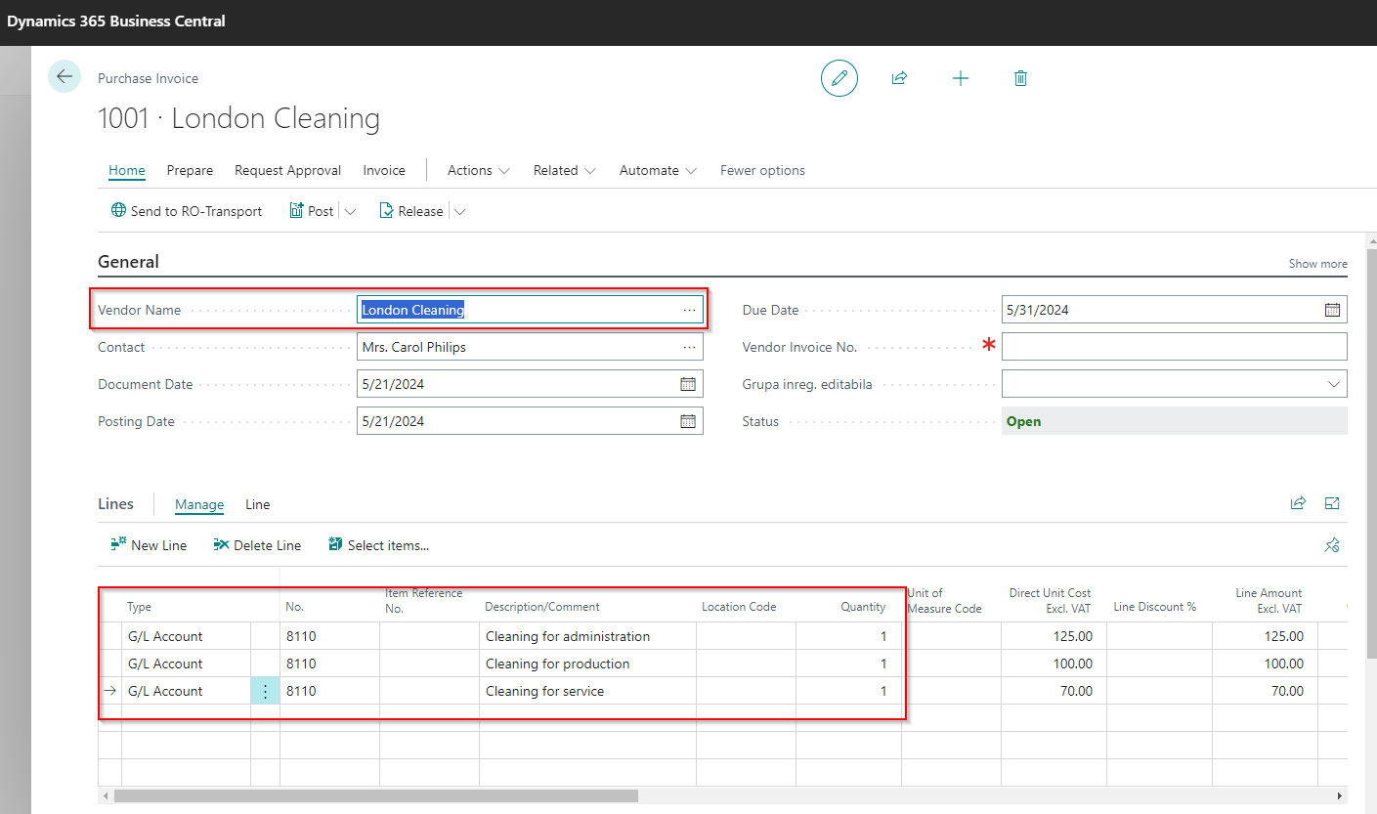Click Vendor Name lookup ellipsis
The height and width of the screenshot is (814, 1377).
689,310
